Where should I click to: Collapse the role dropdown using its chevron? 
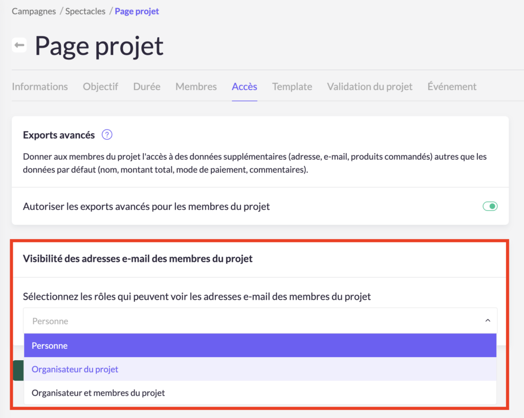487,321
